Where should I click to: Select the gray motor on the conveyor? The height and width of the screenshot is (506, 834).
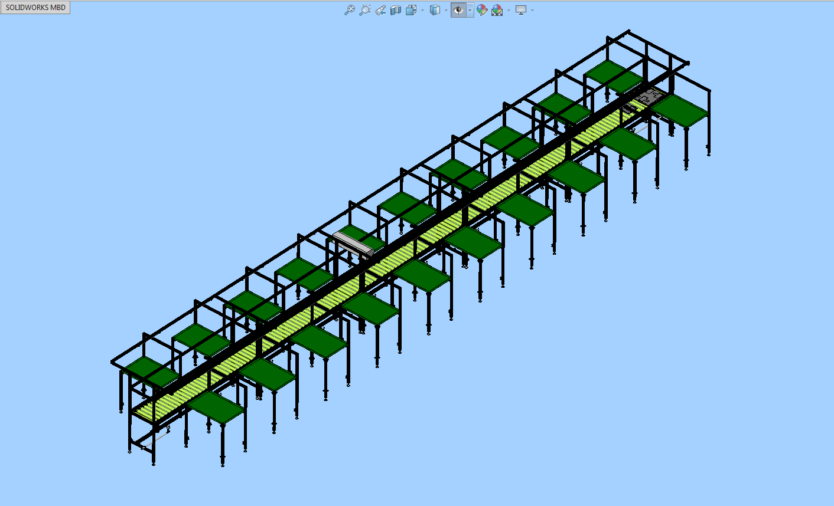click(353, 244)
